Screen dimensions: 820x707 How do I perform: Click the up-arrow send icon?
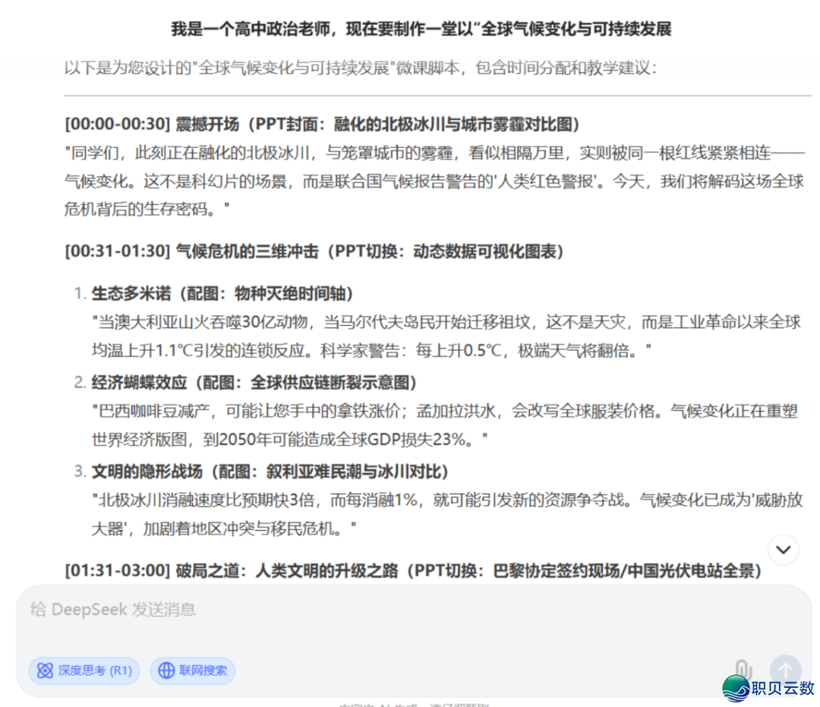coord(785,670)
